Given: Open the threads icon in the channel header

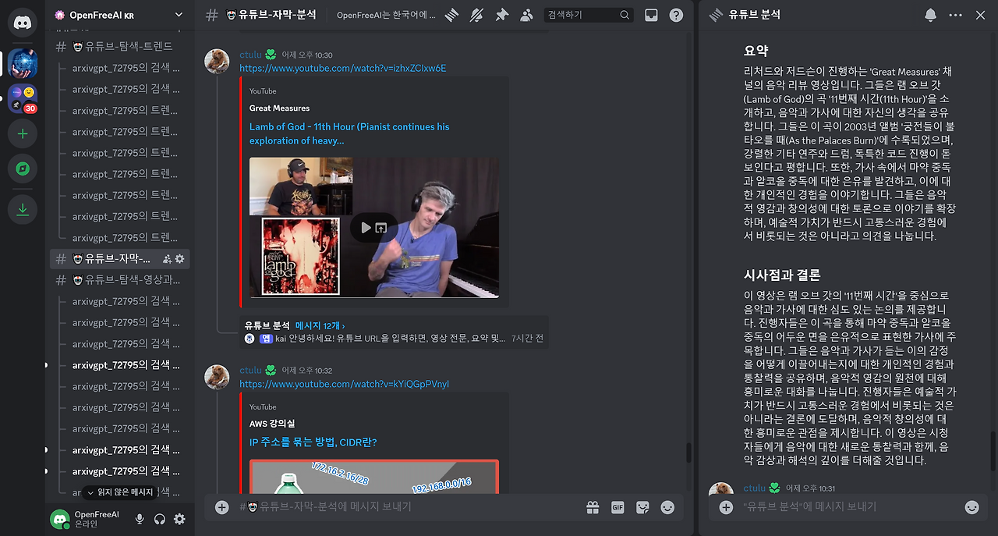Looking at the screenshot, I should (451, 14).
